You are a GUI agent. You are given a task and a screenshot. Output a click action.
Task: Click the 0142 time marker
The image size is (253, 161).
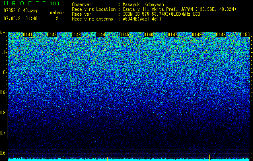pos(52,35)
